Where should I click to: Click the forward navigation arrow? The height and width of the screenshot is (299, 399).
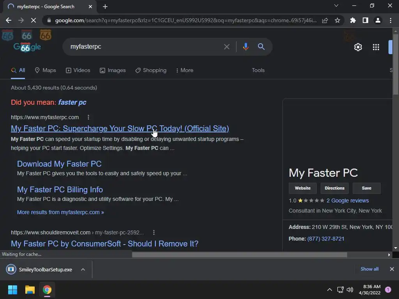(21, 20)
